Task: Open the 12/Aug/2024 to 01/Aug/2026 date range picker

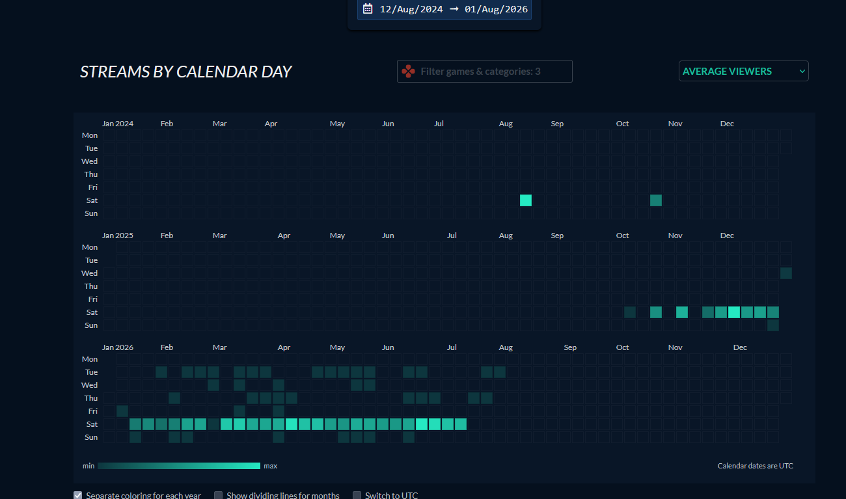Action: tap(444, 9)
